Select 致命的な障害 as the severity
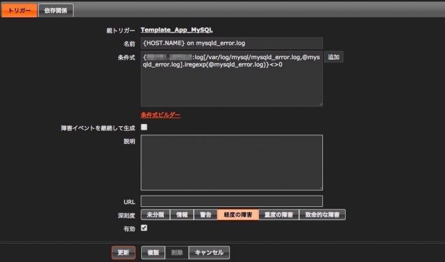This screenshot has height=262, width=445. (322, 215)
